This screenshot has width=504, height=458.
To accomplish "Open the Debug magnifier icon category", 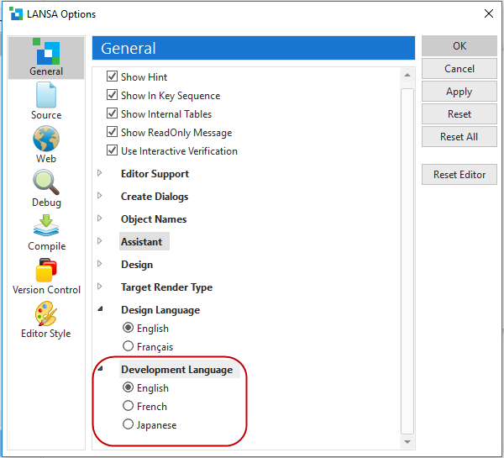I will [x=46, y=183].
